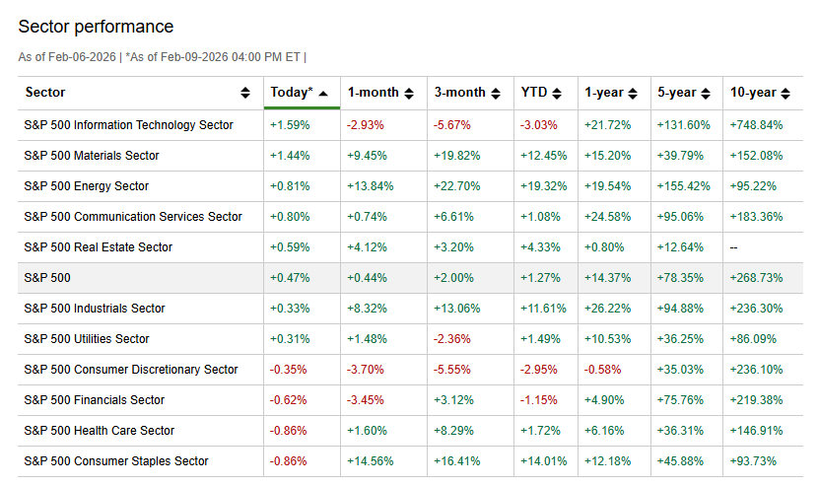Sort by the Today* column header
The width and height of the screenshot is (819, 486).
tap(291, 93)
